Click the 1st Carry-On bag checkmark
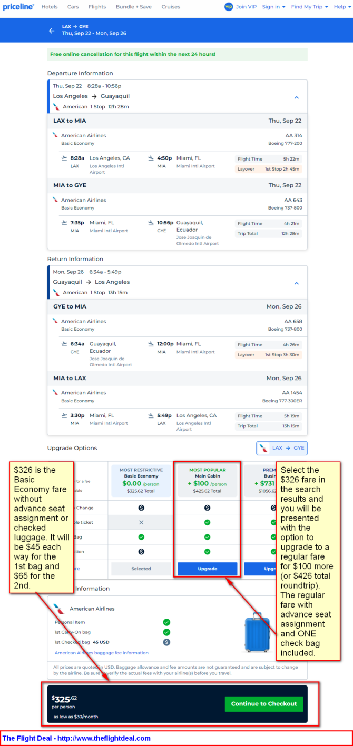This screenshot has width=353, height=746. 166,632
